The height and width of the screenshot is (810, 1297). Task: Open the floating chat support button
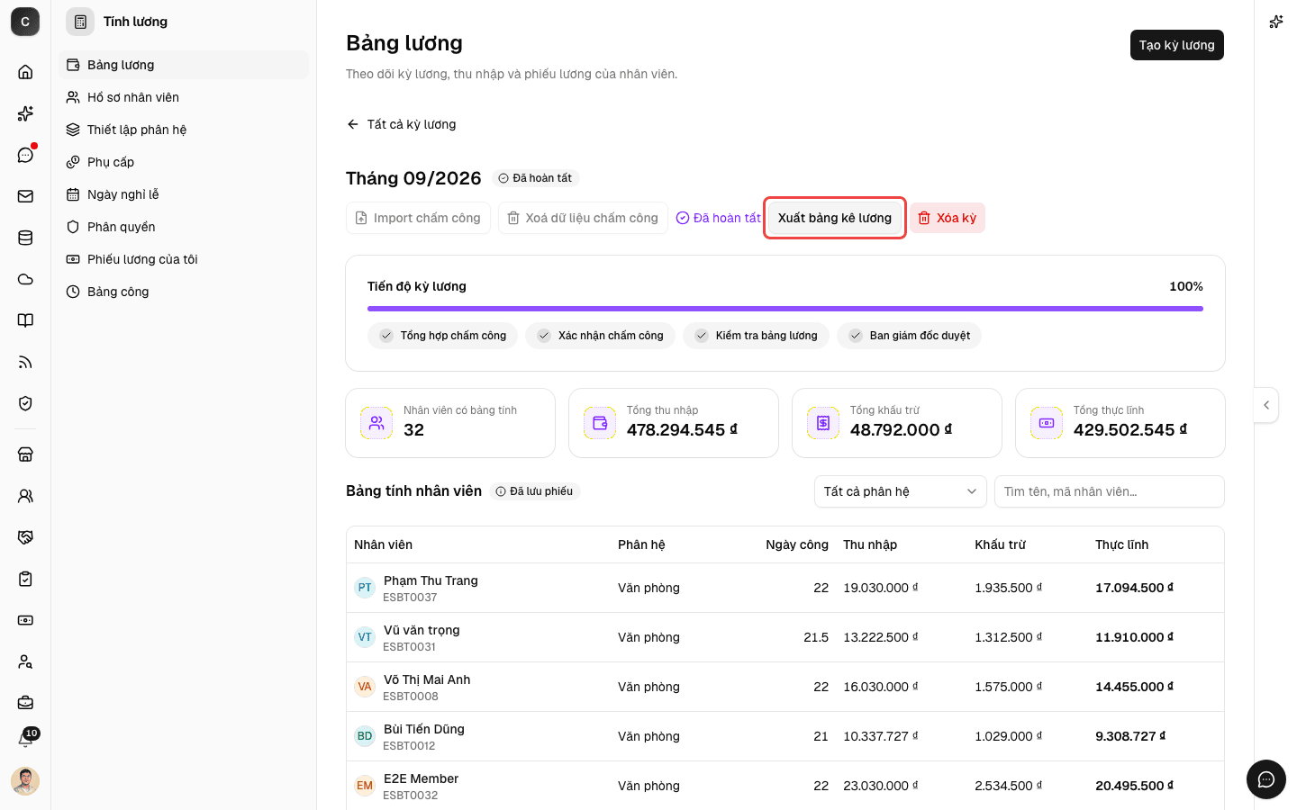click(x=1266, y=779)
